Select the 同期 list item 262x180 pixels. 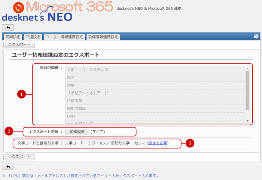[x=155, y=85]
